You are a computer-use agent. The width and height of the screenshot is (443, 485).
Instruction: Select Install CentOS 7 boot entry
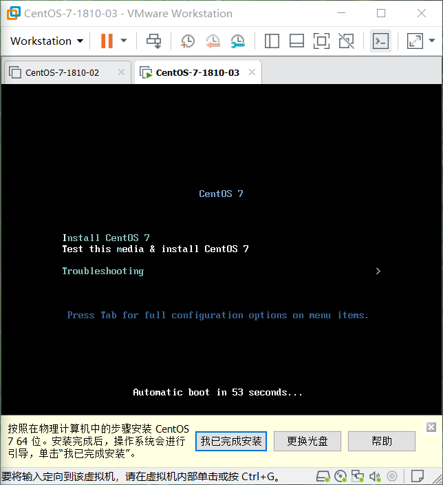point(106,238)
